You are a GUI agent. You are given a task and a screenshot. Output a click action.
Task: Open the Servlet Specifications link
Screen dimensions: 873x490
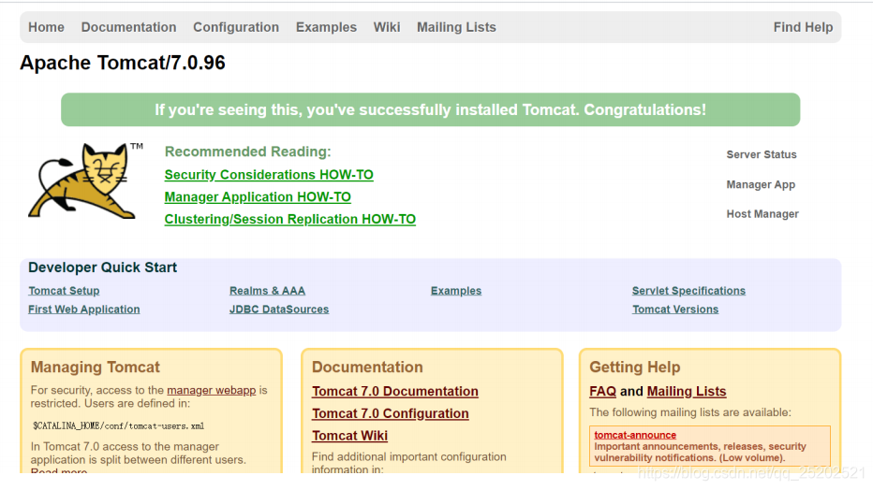pos(688,291)
